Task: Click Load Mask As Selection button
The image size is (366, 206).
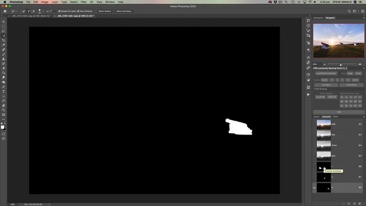Action: (x=326, y=73)
